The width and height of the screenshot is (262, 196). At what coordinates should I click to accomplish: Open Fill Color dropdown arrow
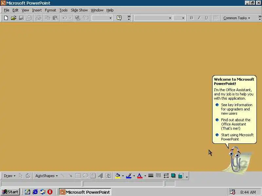coord(123,176)
